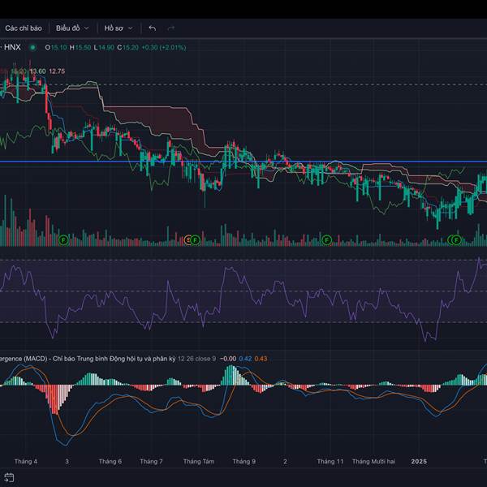
Task: Select the HNX symbol label
Action: 13,47
